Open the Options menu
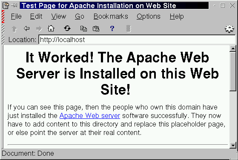Image resolution: width=238 pixels, height=160 pixels. pos(149,17)
